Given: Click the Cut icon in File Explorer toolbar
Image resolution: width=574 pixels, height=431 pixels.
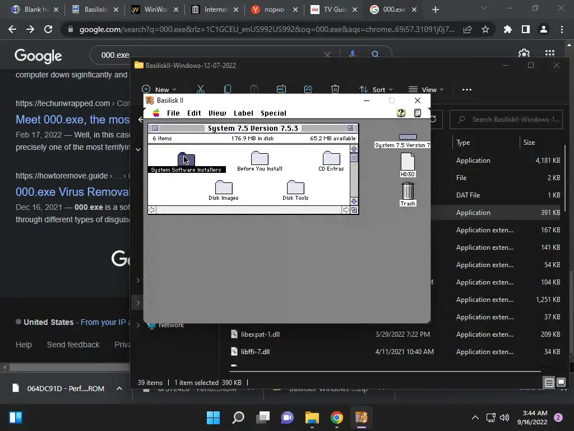Looking at the screenshot, I should (201, 89).
